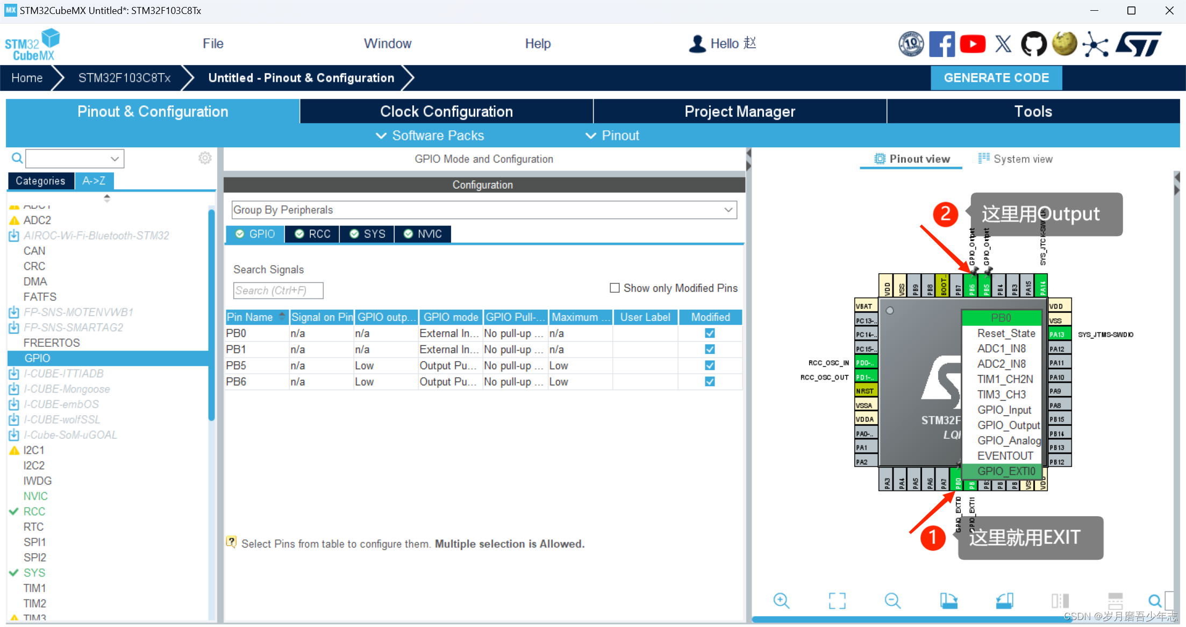Click the zoom in magnifier icon

781,601
